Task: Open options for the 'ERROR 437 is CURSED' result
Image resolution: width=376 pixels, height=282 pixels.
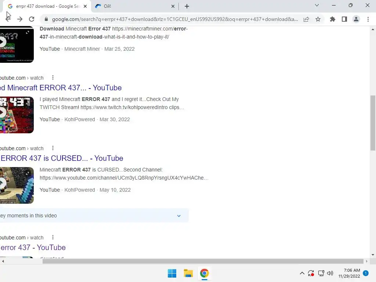Action: (53, 148)
